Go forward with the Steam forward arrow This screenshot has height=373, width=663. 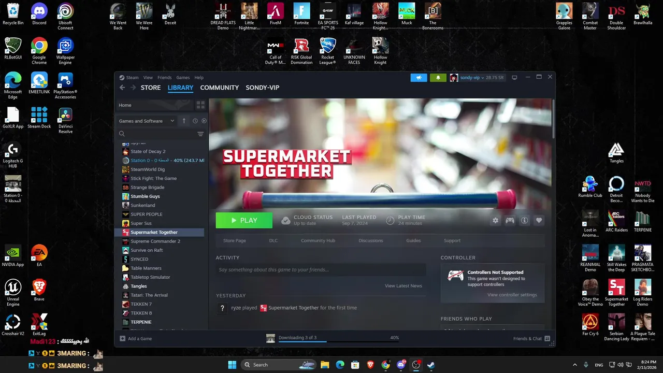coord(133,88)
